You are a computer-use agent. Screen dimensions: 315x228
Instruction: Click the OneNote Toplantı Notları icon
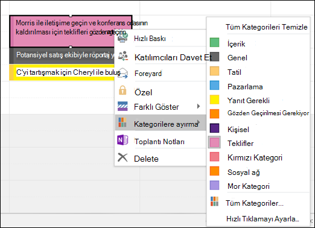[x=122, y=140]
